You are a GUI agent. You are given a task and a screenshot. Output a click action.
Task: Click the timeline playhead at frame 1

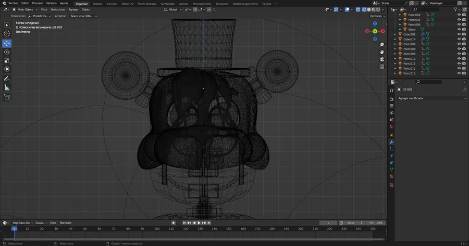(14, 229)
